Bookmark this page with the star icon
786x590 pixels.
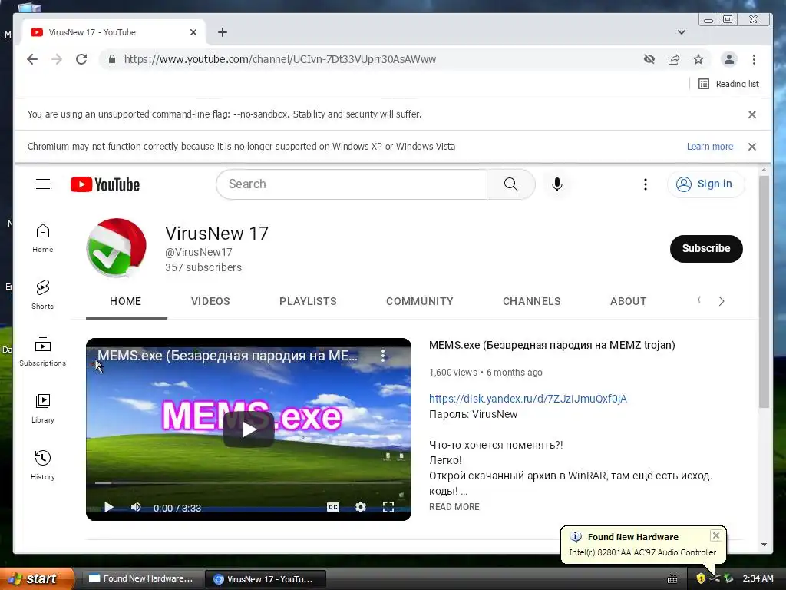point(698,59)
